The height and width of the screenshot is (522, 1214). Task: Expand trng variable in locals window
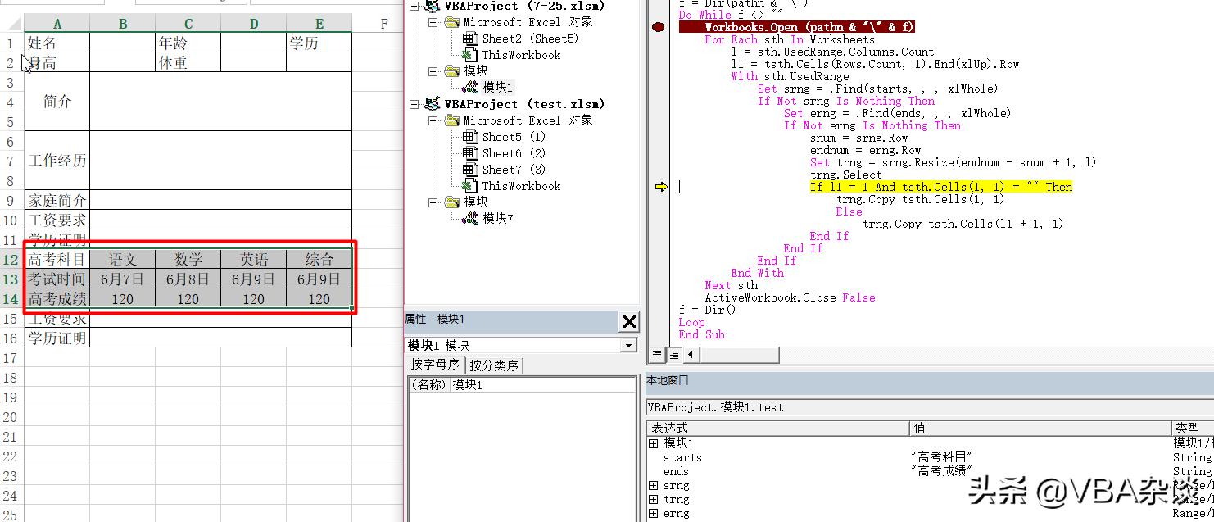click(x=653, y=499)
